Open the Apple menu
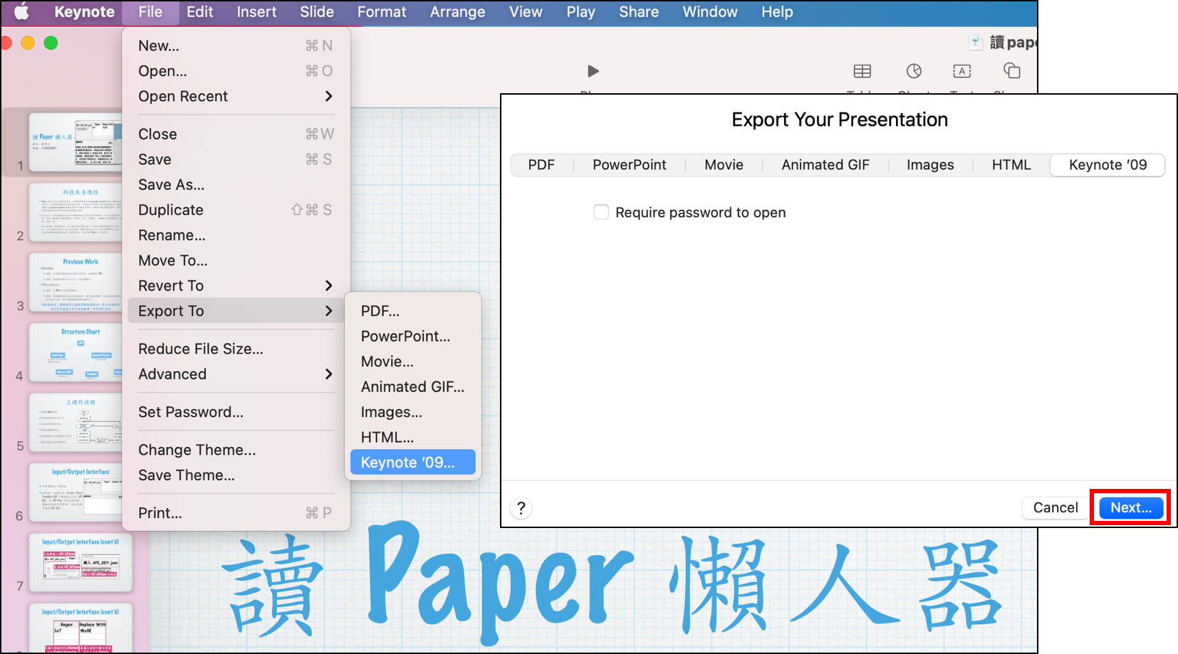The image size is (1178, 654). 21,11
